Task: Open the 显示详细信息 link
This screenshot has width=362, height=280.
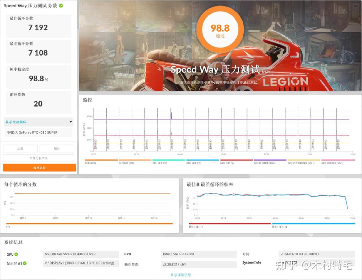Action: [x=181, y=275]
